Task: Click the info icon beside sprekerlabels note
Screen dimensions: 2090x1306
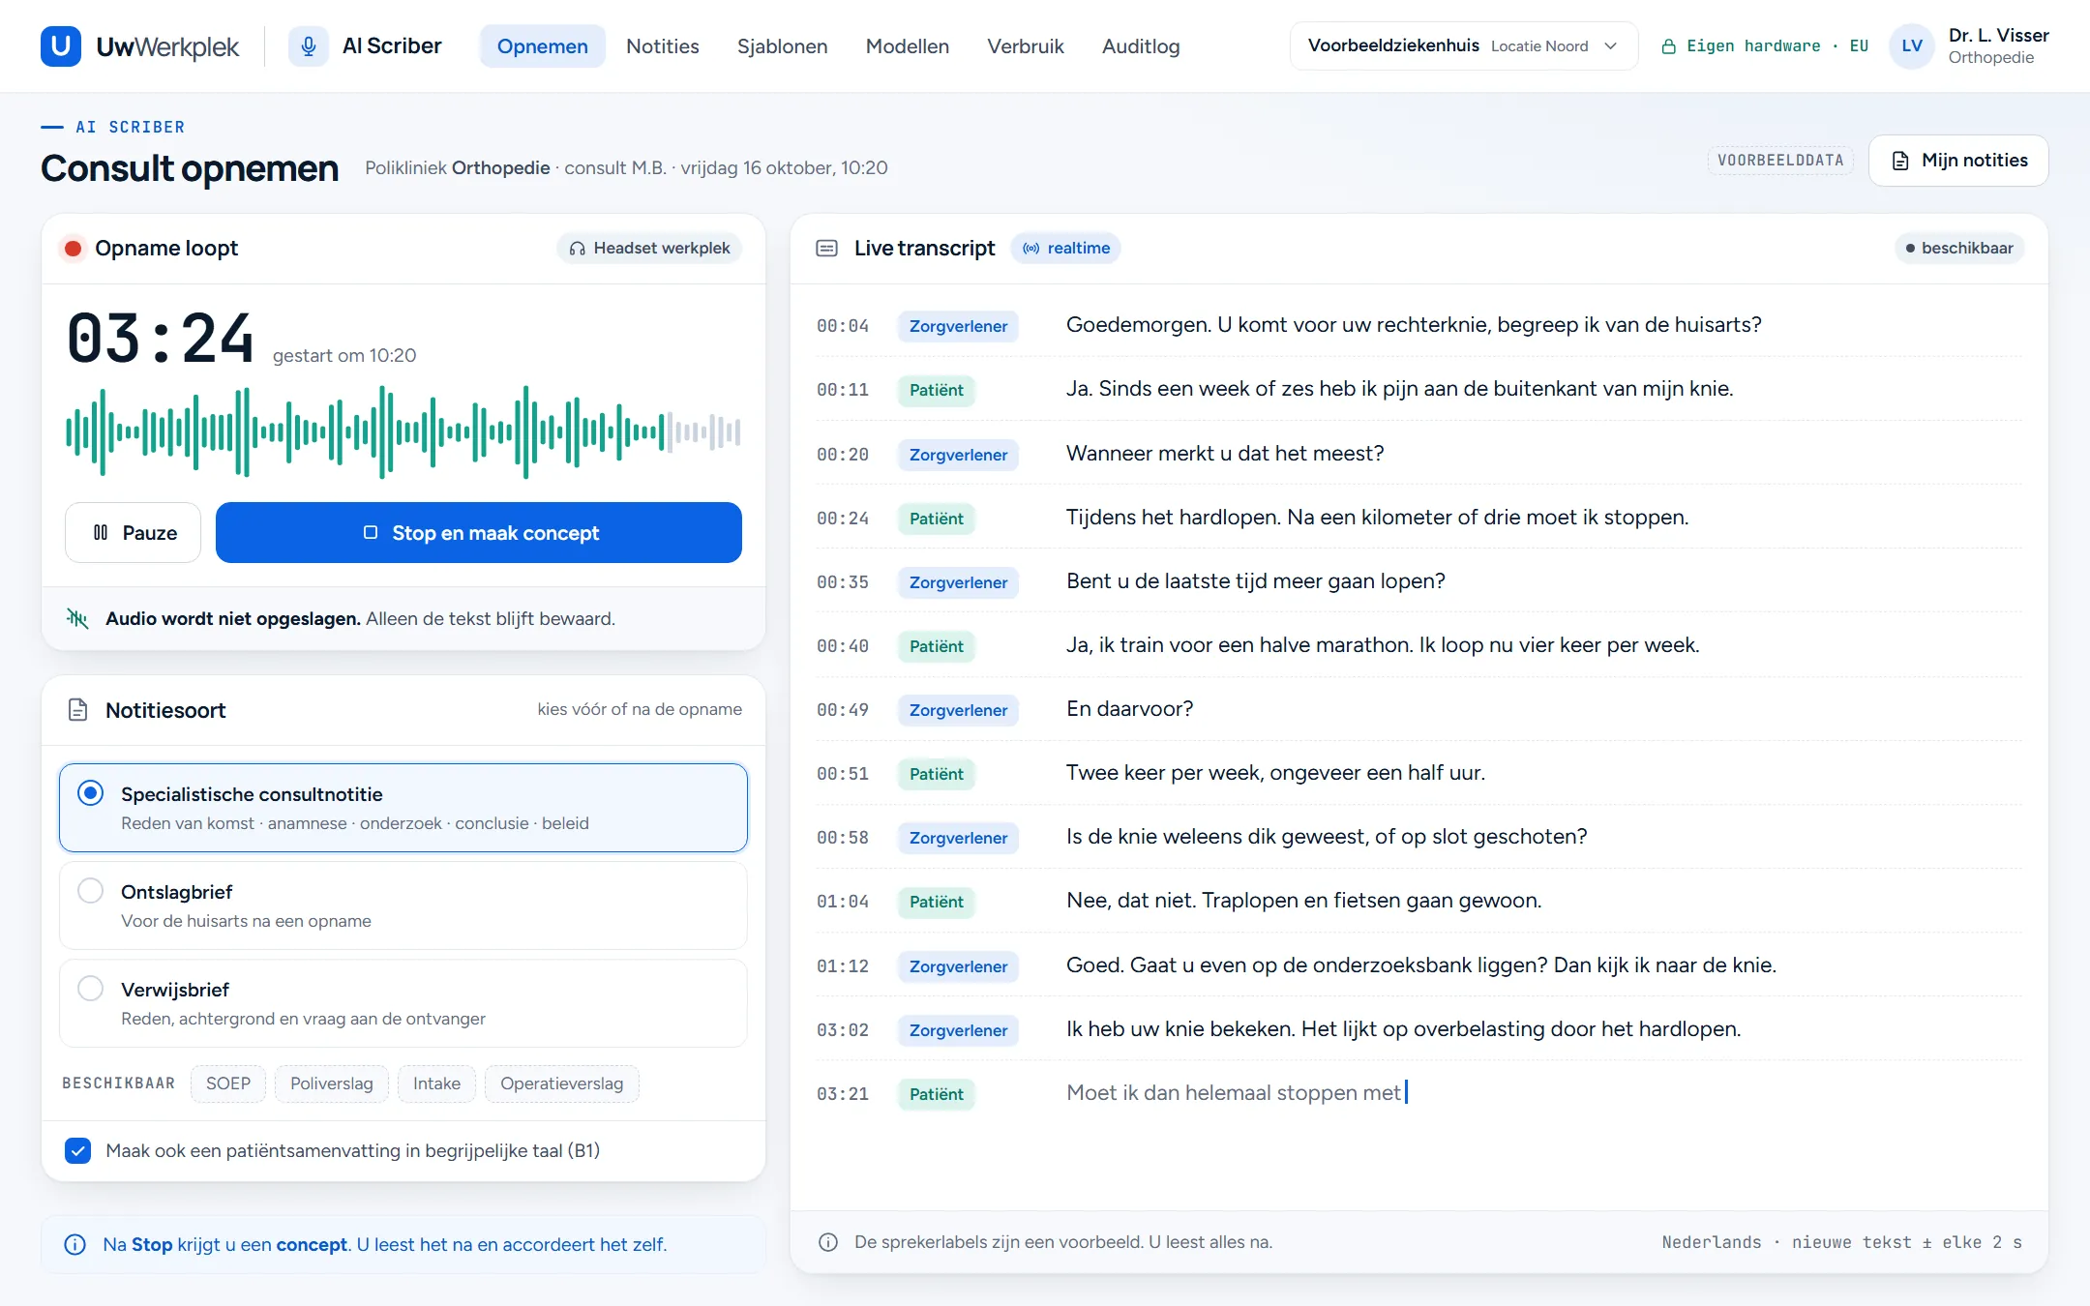Action: point(828,1242)
